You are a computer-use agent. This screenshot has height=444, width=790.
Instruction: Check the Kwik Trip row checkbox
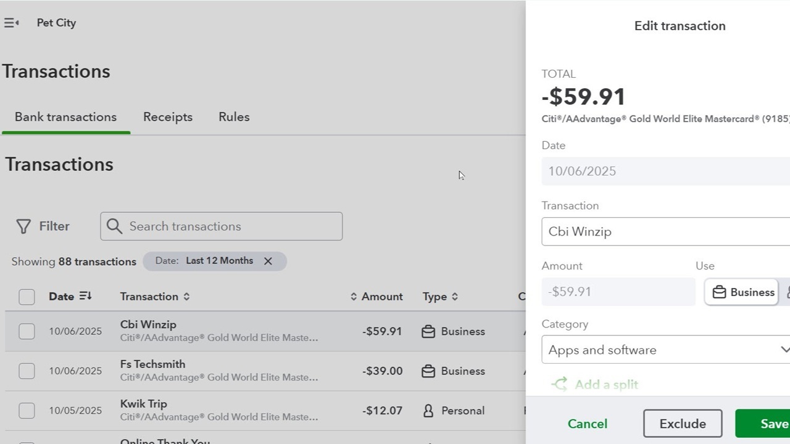tap(27, 410)
